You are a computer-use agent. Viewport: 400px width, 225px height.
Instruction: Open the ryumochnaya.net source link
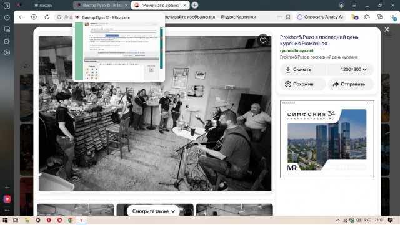click(297, 50)
